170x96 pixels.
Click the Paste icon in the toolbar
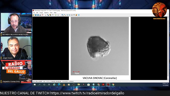(x=50, y=15)
